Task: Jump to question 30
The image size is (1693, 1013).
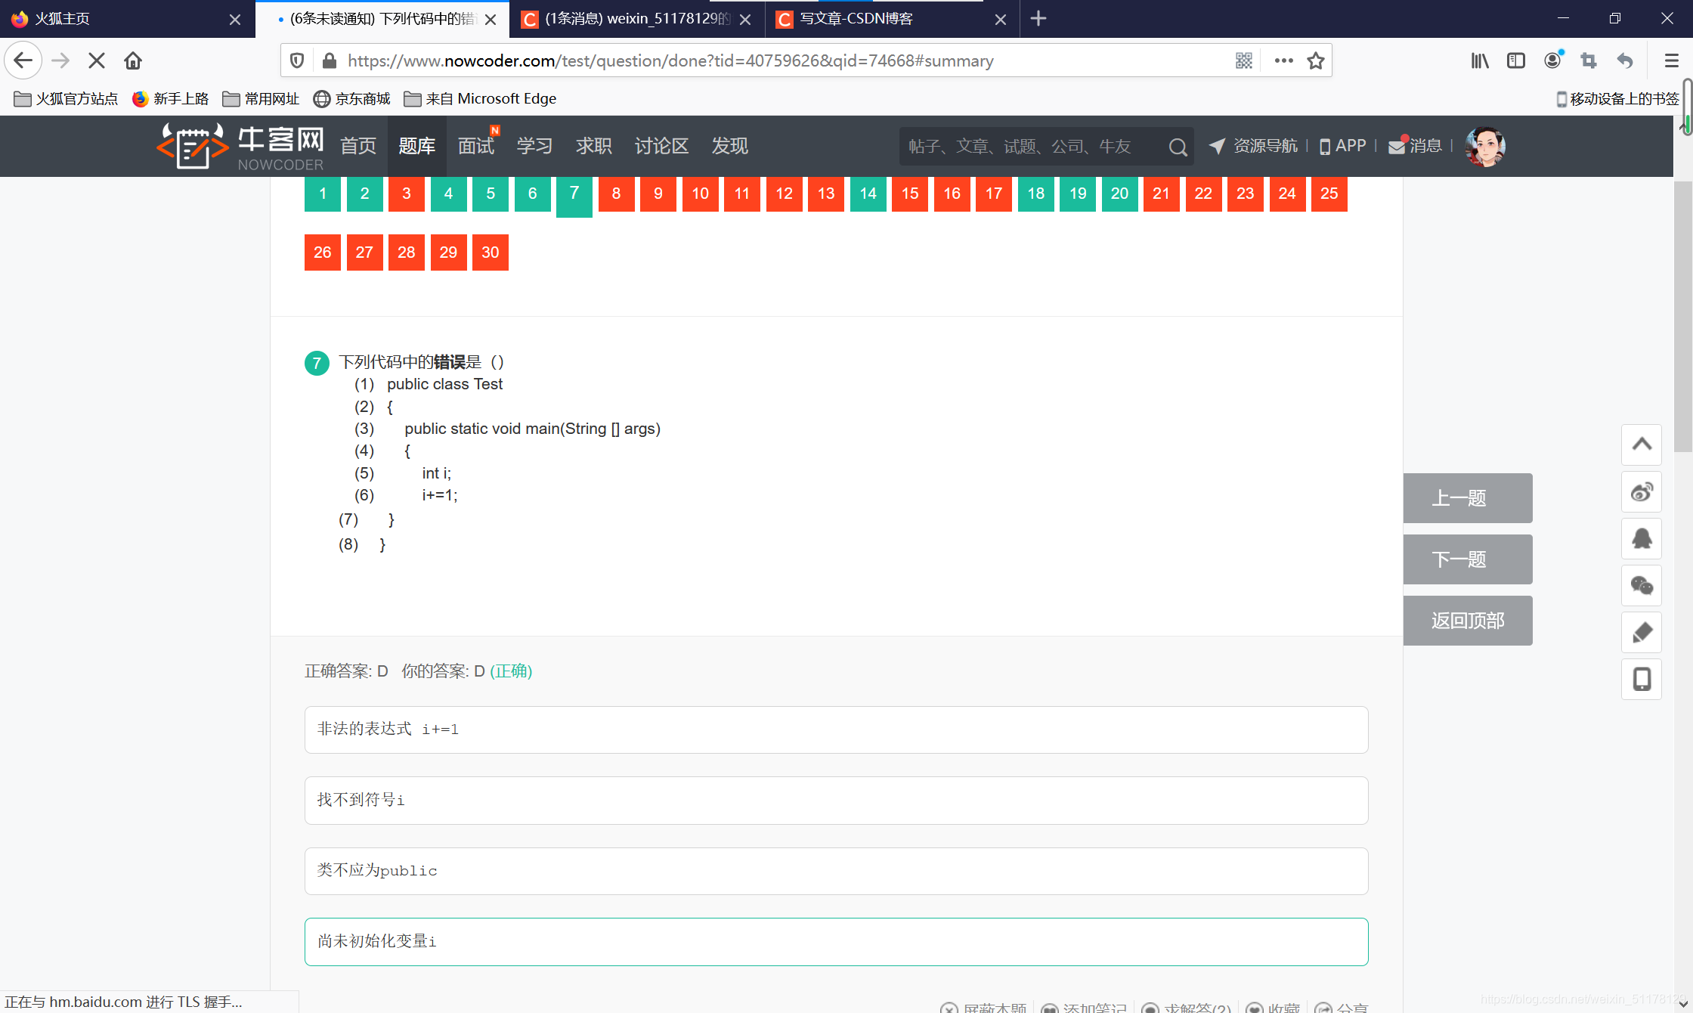Action: [x=491, y=252]
